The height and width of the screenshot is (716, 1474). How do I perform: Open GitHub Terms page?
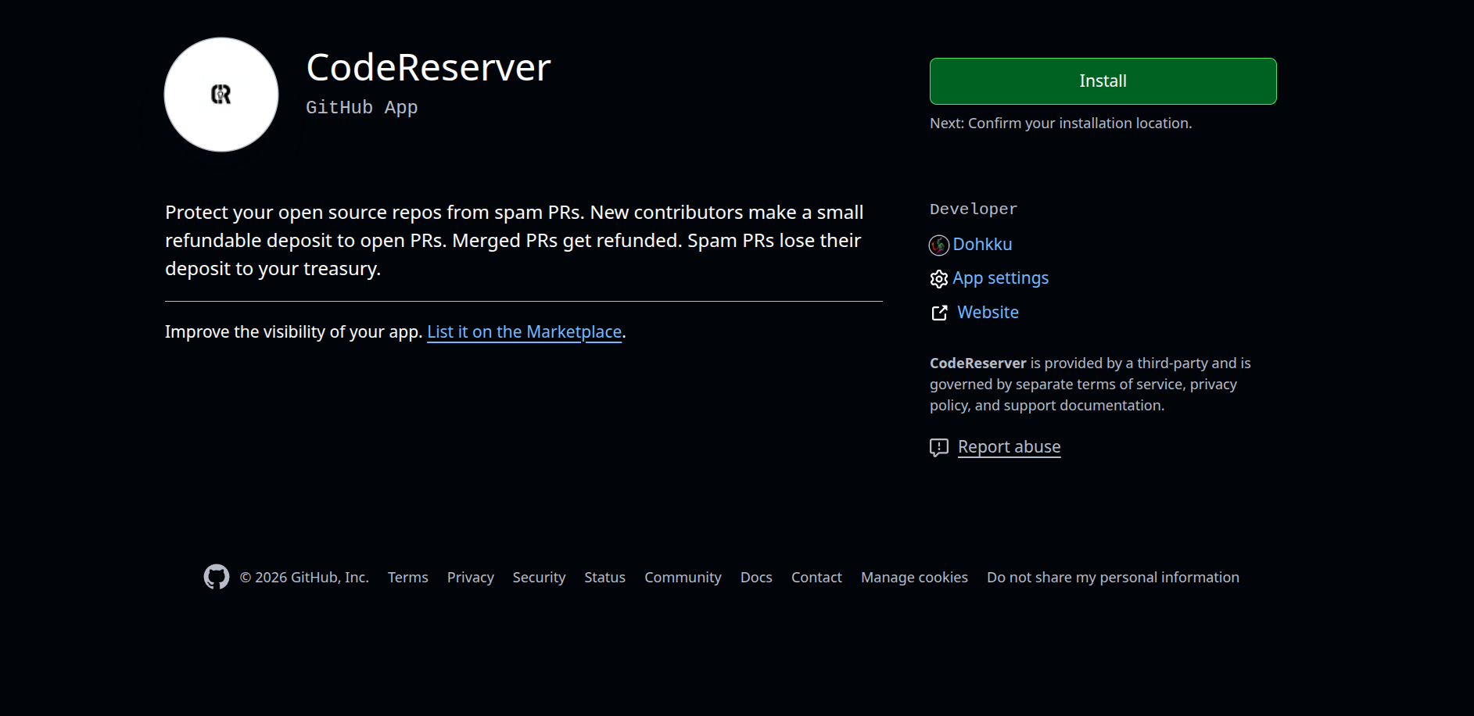[x=407, y=577]
